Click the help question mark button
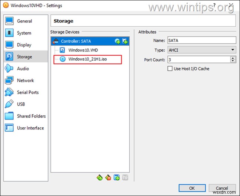The image size is (240, 196). tap(214, 5)
